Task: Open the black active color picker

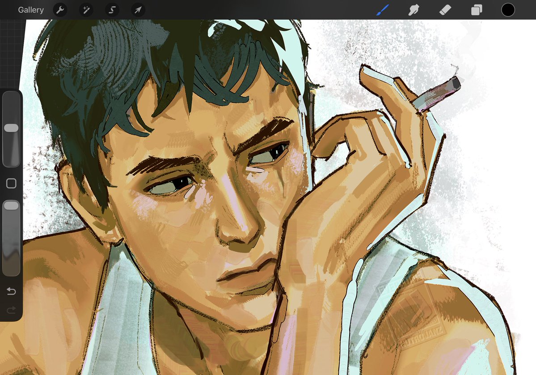Action: click(x=508, y=10)
